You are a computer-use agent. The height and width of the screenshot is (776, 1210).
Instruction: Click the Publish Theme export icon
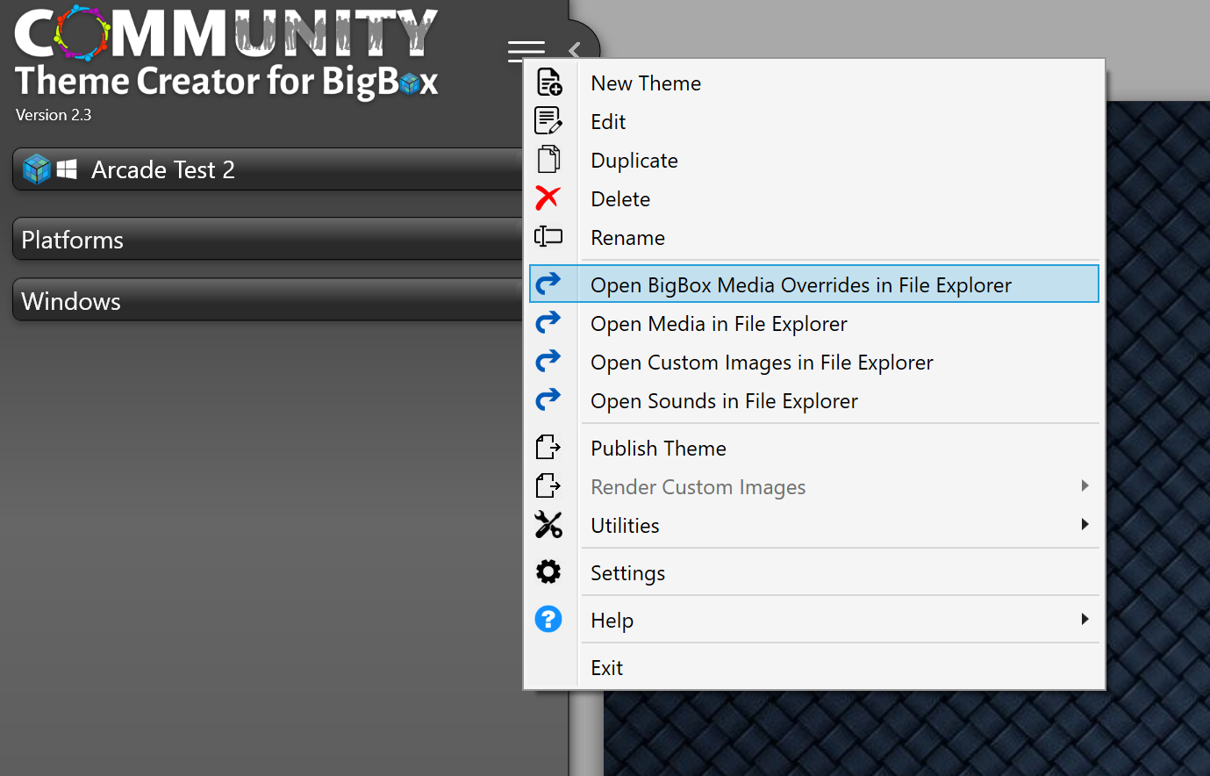[x=548, y=447]
